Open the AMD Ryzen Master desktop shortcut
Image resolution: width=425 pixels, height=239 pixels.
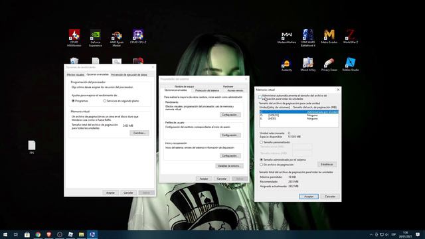point(117,38)
